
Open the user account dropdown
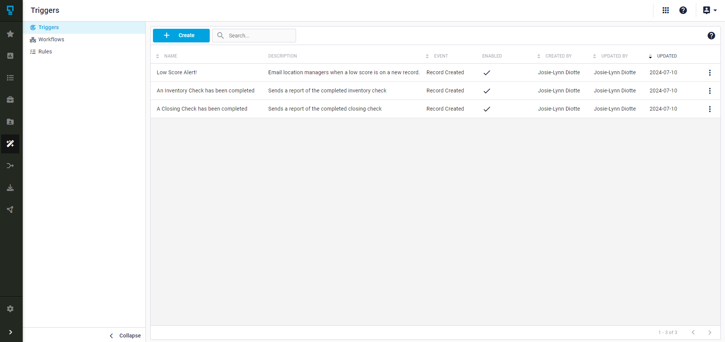coord(709,10)
